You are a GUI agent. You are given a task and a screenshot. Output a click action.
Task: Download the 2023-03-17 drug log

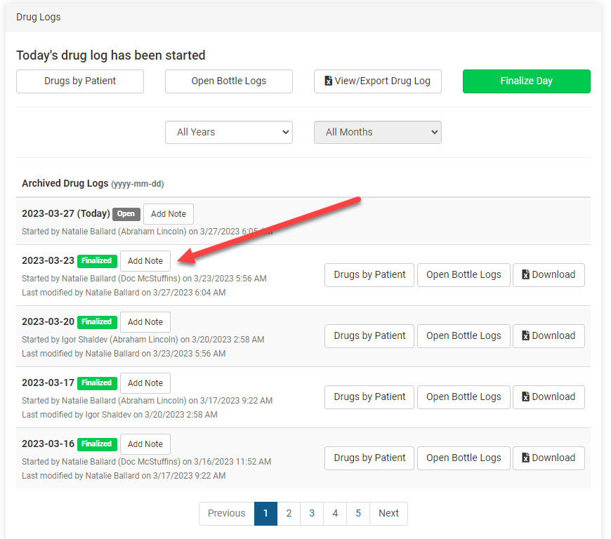(x=548, y=397)
